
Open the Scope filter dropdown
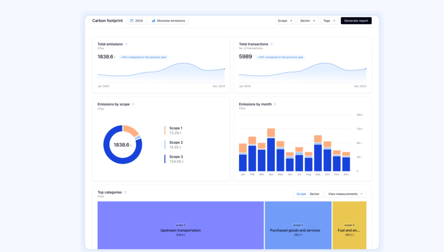tap(285, 21)
